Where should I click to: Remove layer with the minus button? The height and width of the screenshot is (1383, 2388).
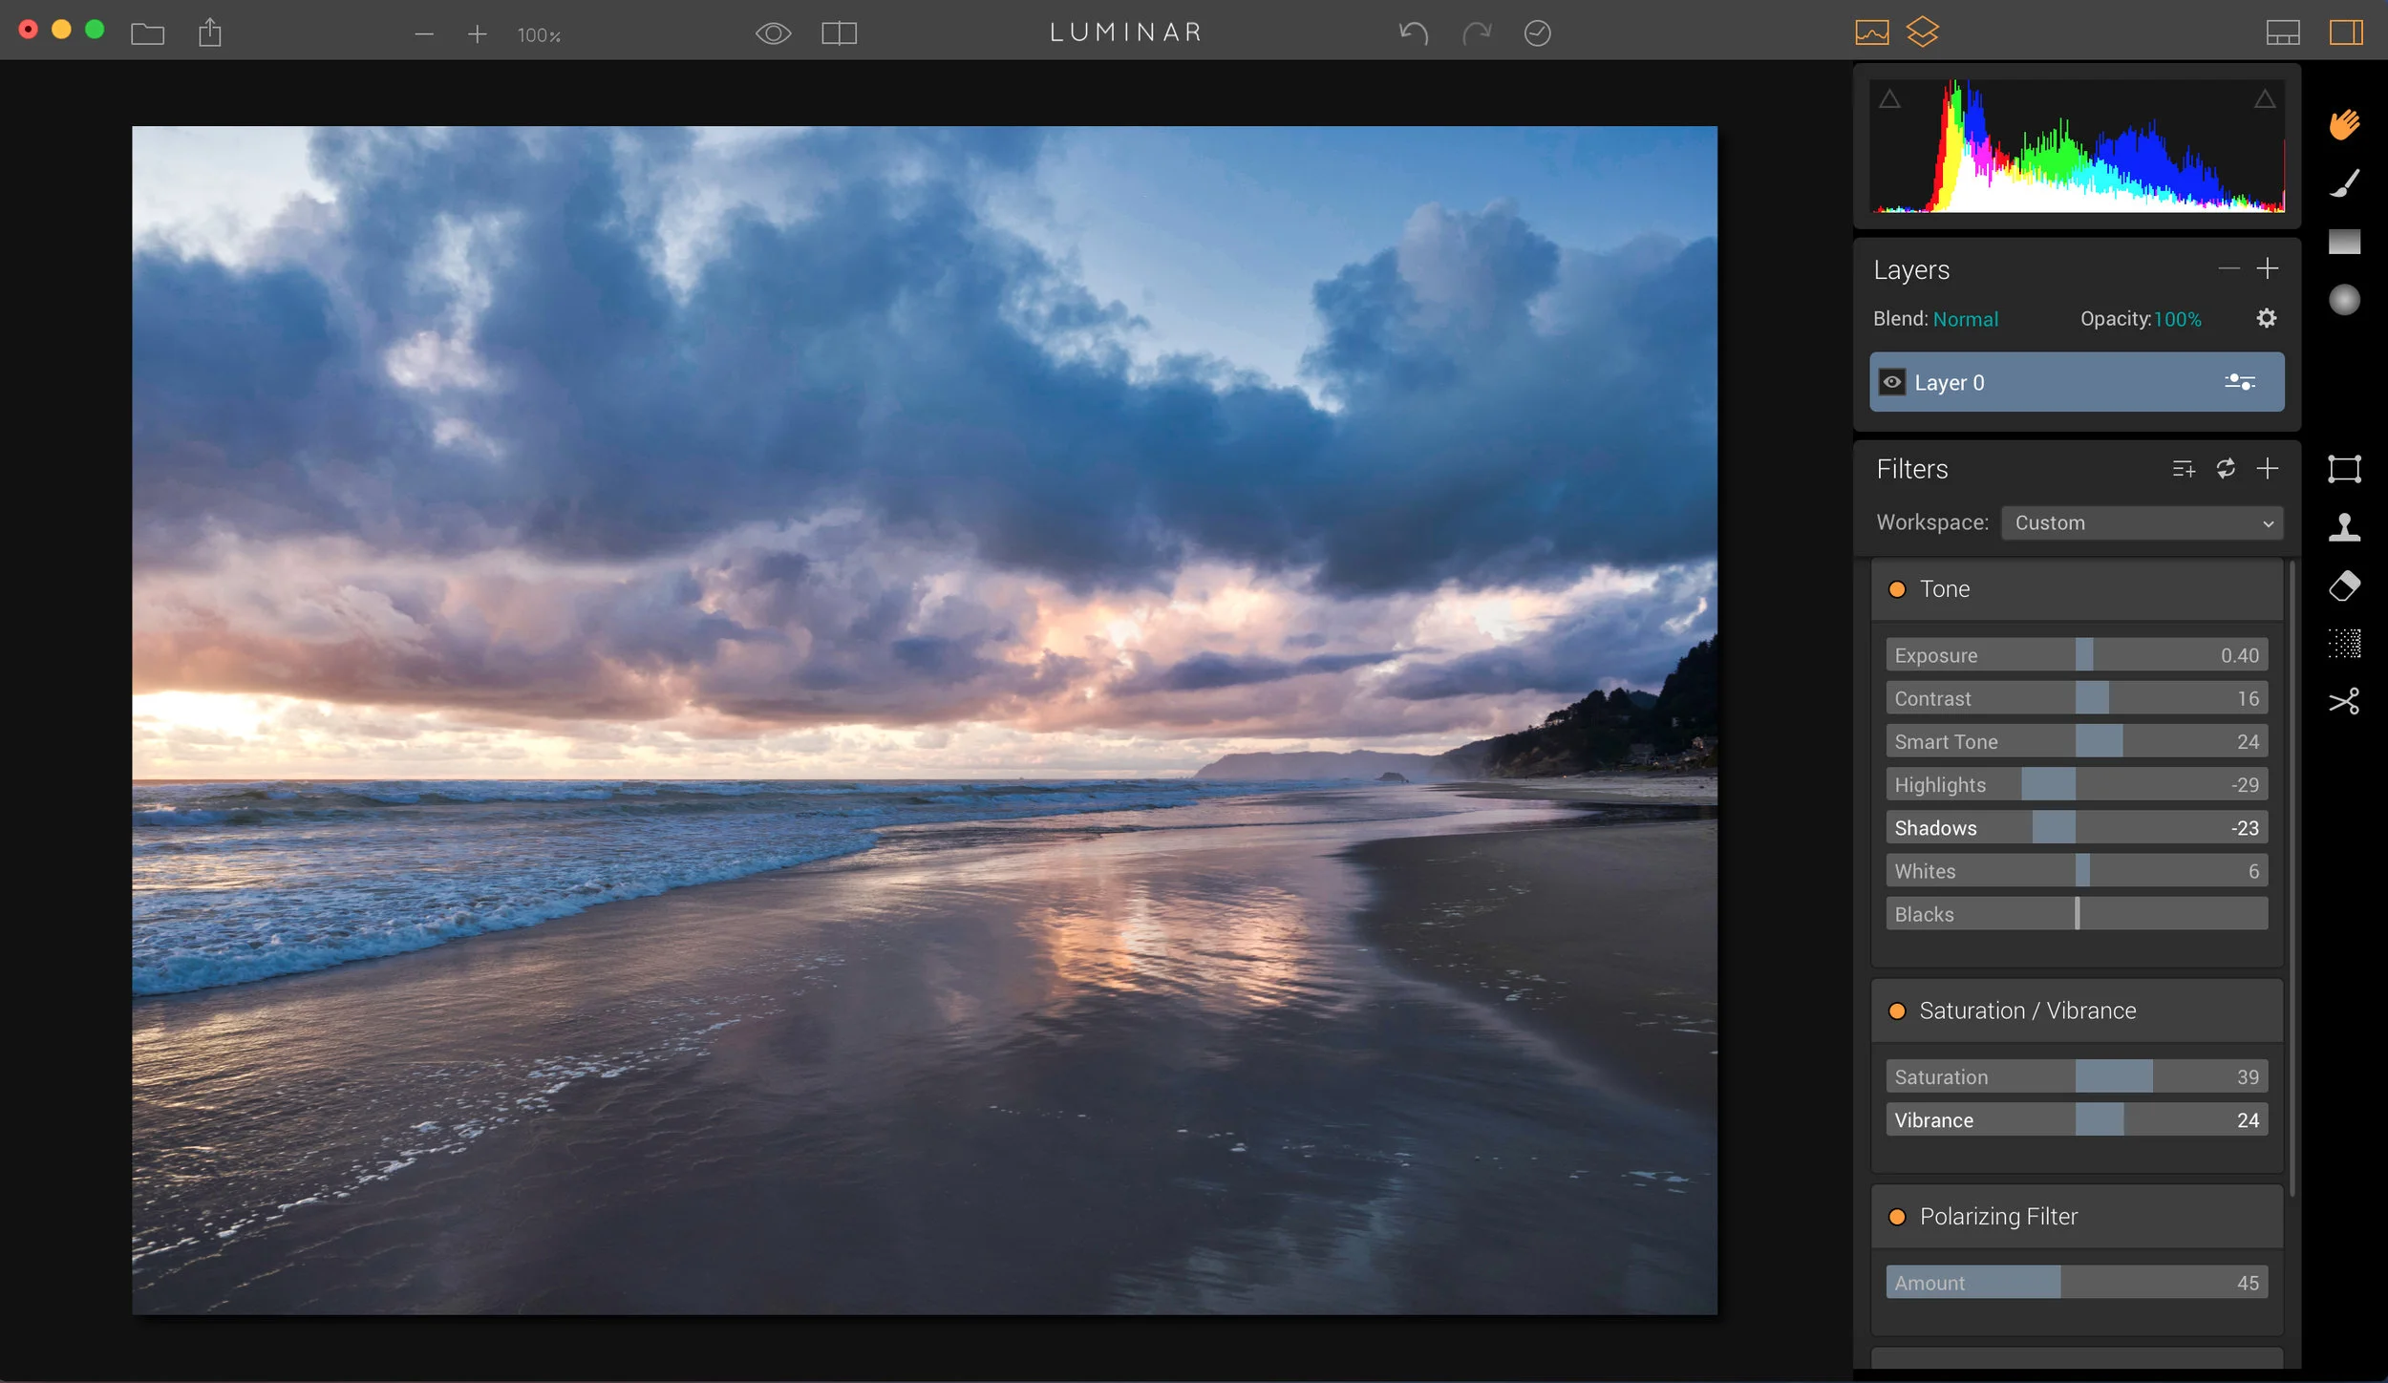pos(2228,269)
